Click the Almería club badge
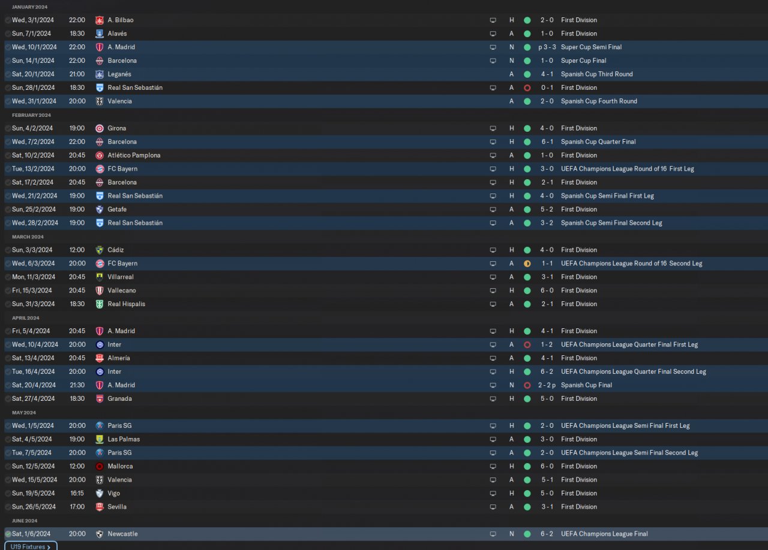This screenshot has width=768, height=550. [x=100, y=358]
